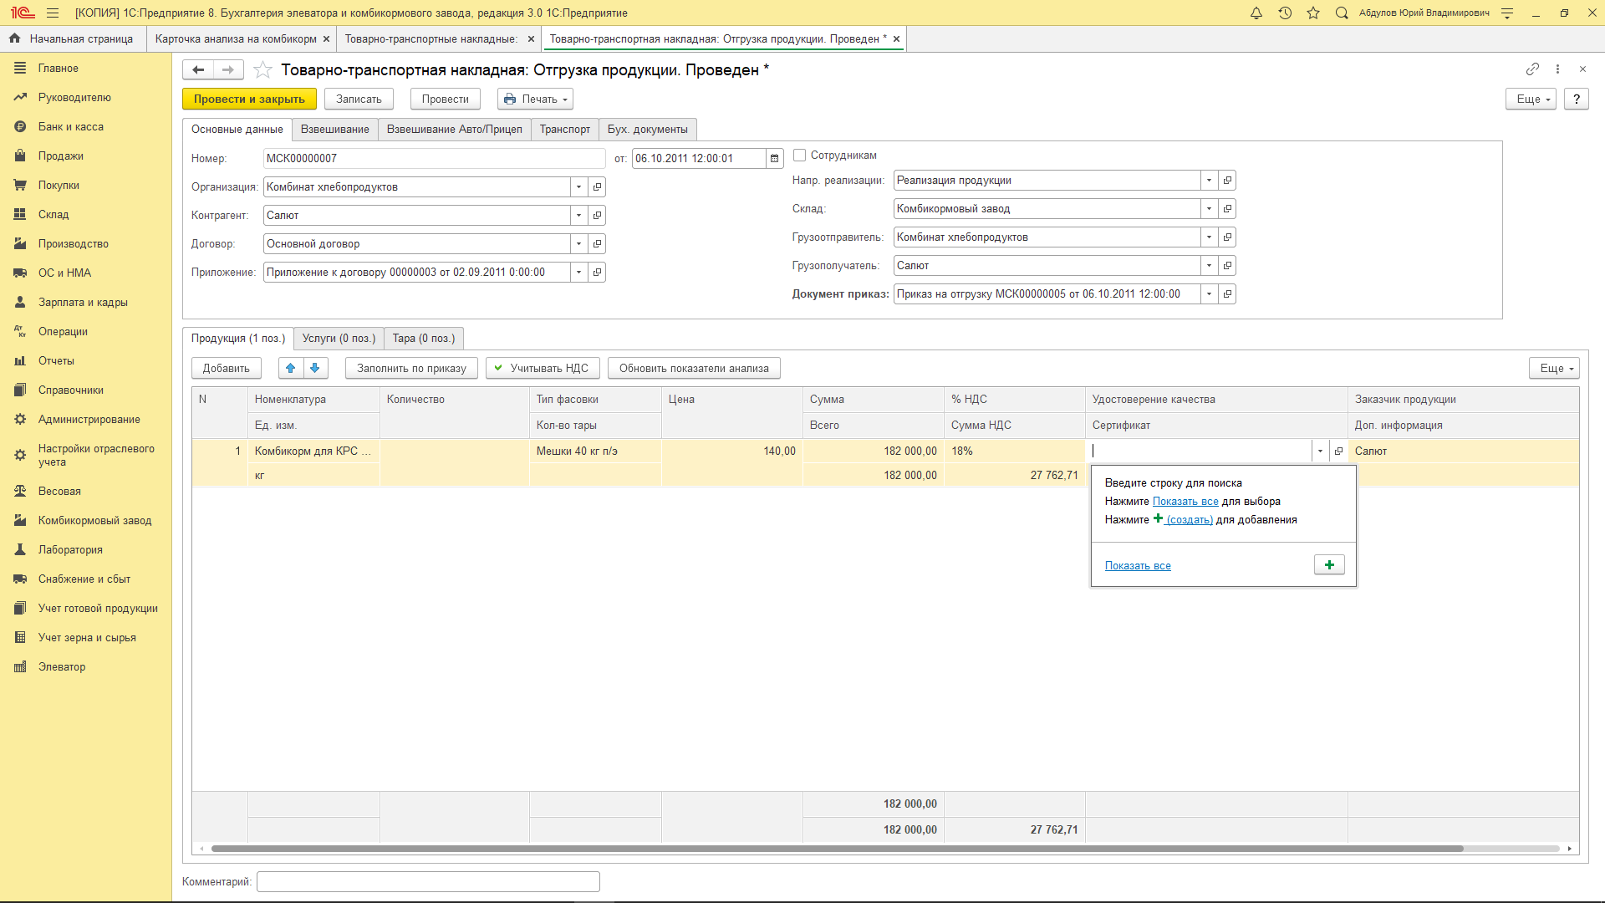
Task: Click Обновить показатели анализа button
Action: (694, 368)
